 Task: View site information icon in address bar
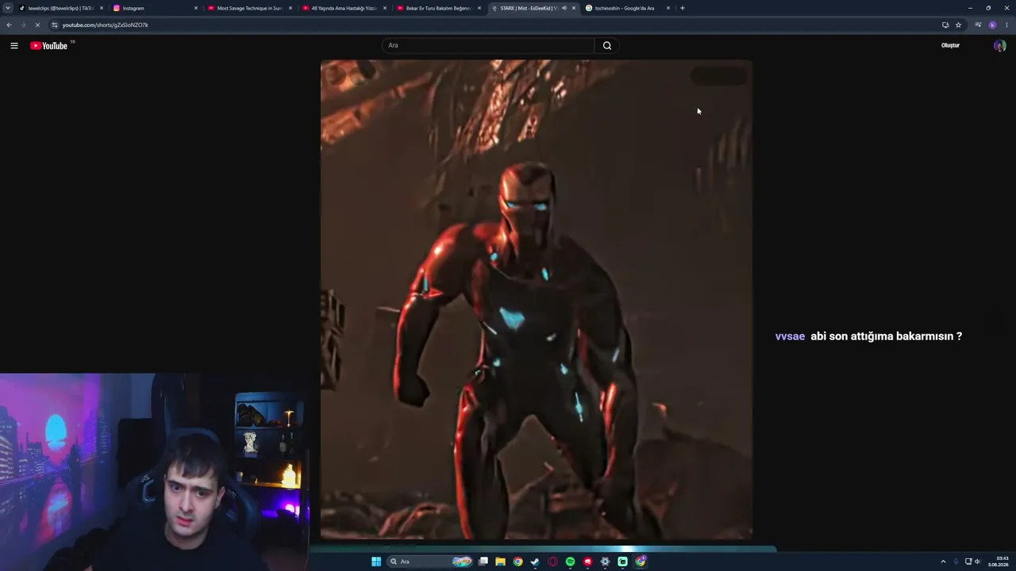(x=54, y=25)
